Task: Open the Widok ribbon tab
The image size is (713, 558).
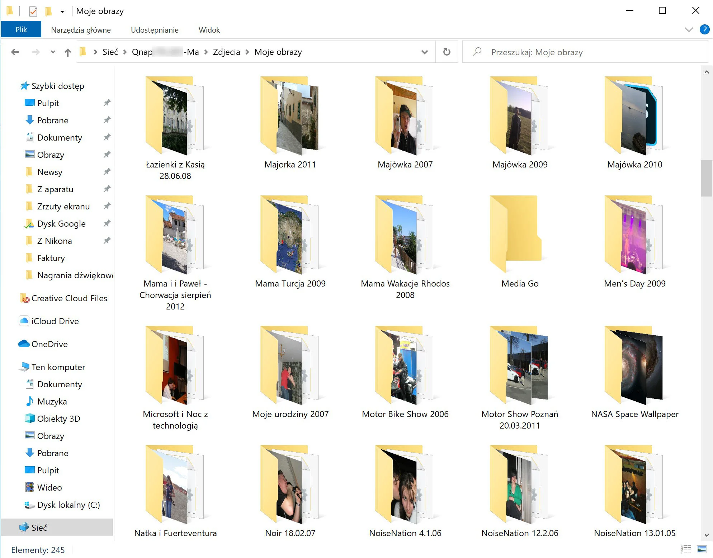Action: [209, 30]
